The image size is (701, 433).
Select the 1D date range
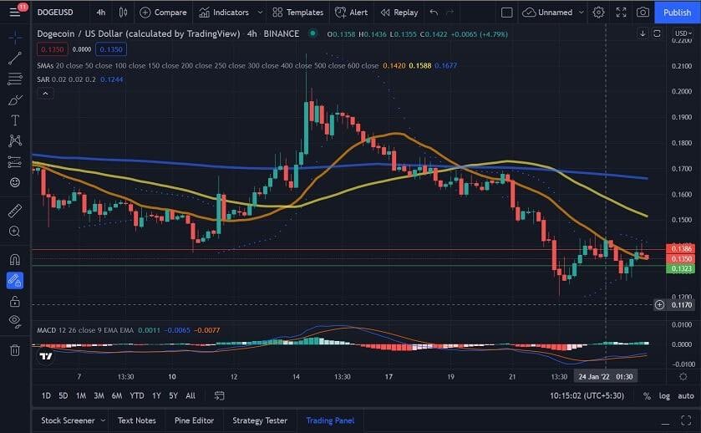tap(46, 395)
